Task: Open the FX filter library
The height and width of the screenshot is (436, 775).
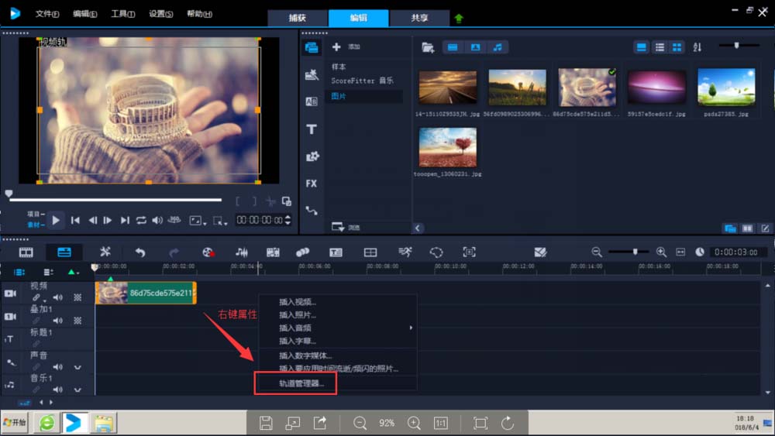Action: pyautogui.click(x=312, y=184)
